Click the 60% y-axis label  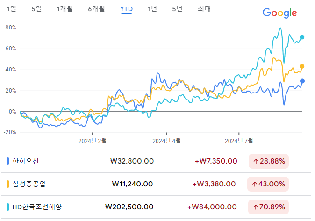(11, 49)
